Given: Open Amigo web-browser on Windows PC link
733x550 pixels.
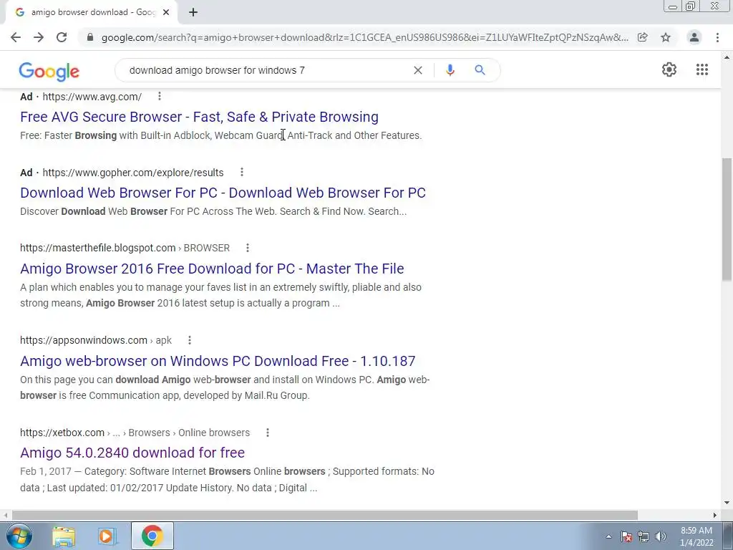Looking at the screenshot, I should pos(218,361).
